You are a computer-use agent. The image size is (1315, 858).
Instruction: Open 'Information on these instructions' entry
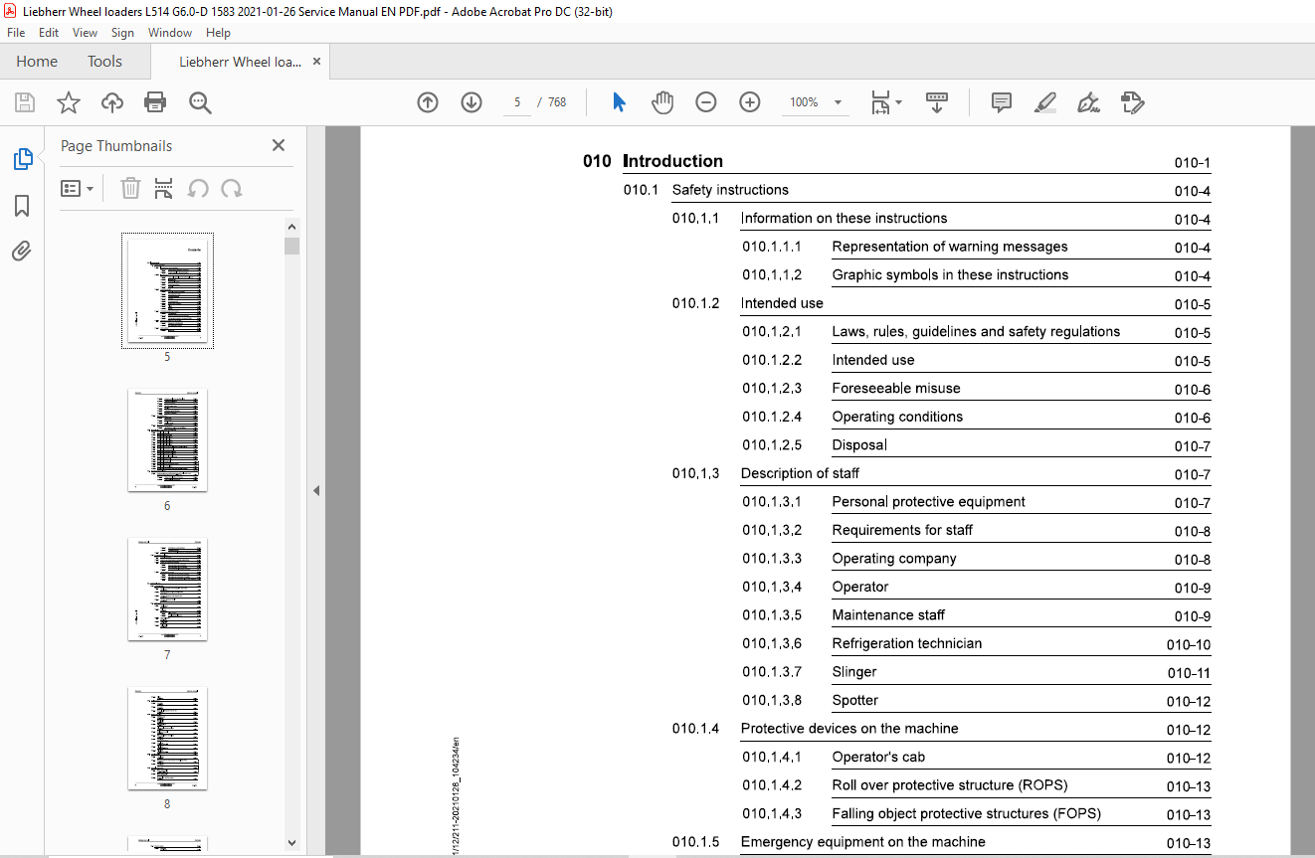click(x=844, y=219)
